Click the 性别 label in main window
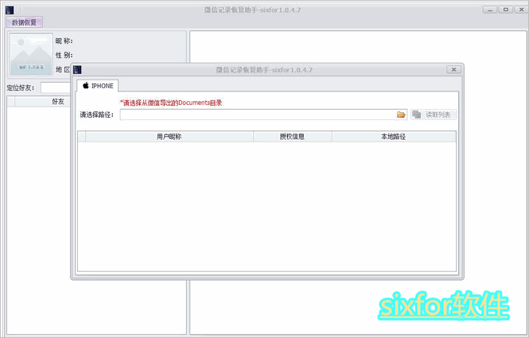Screen dimensions: 529x338 64,55
